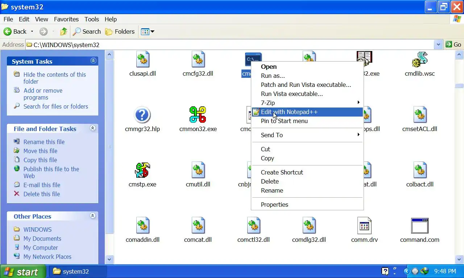464x278 pixels.
Task: Click Delete this file link
Action: point(42,194)
